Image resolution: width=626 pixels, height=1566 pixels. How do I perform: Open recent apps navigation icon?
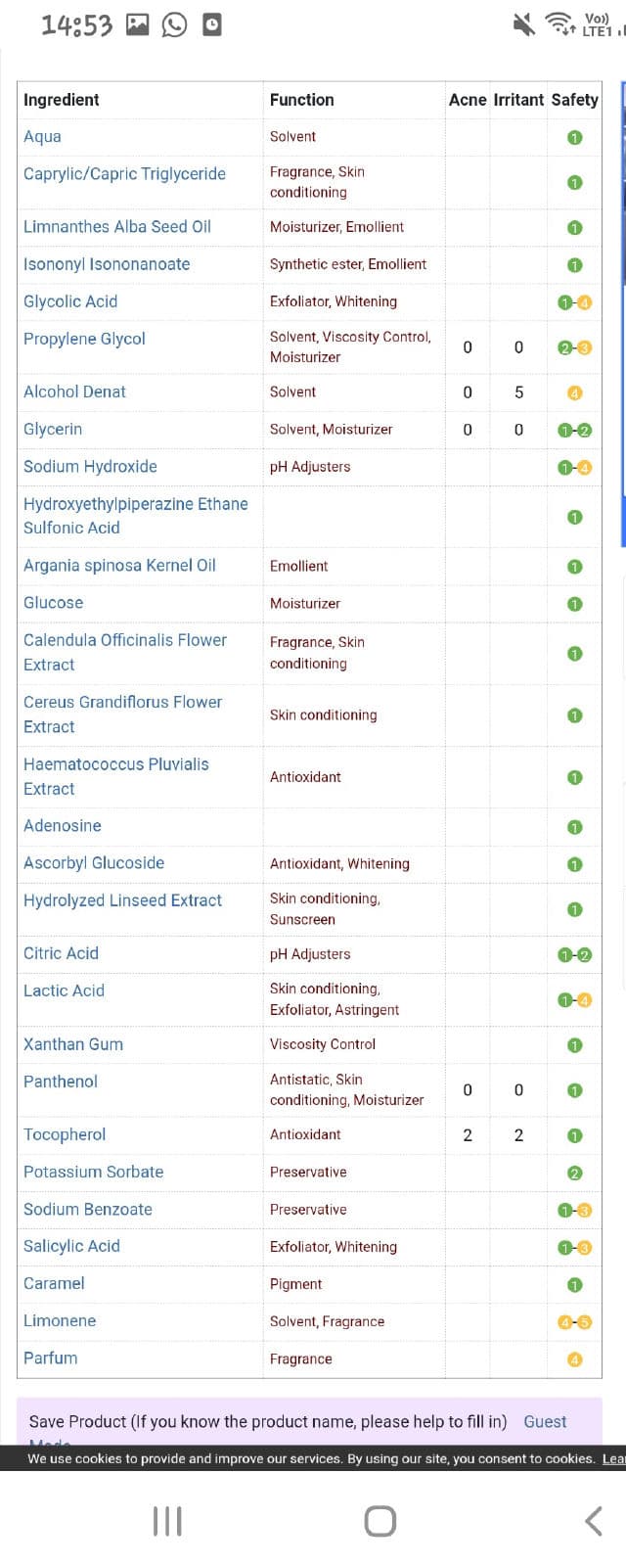[x=167, y=1521]
